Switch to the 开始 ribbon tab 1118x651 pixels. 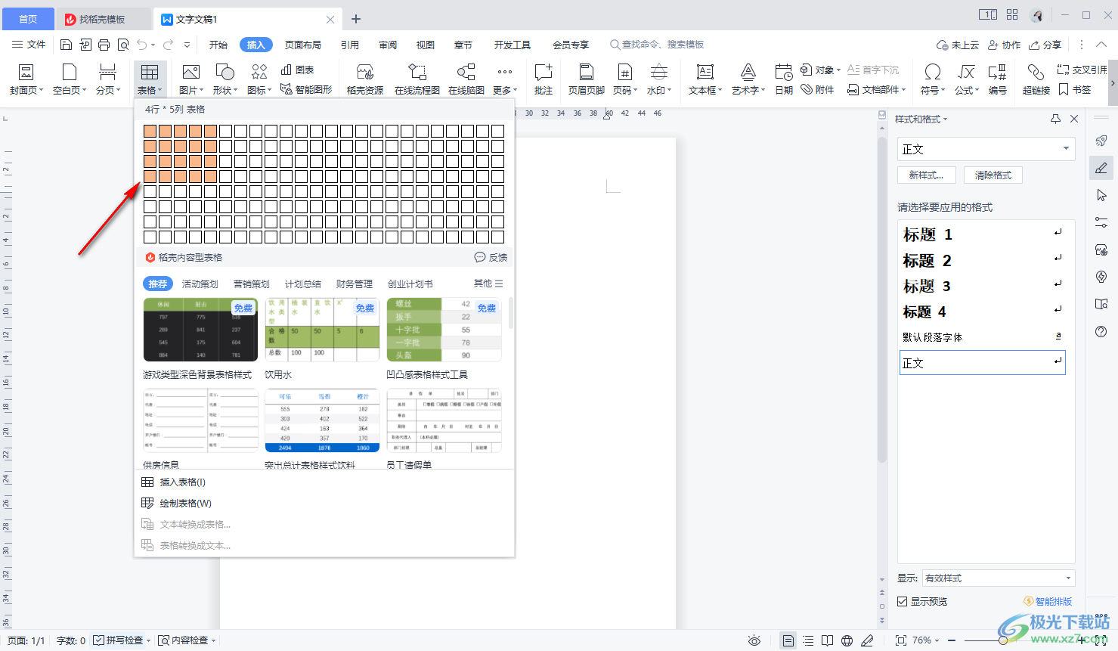218,45
